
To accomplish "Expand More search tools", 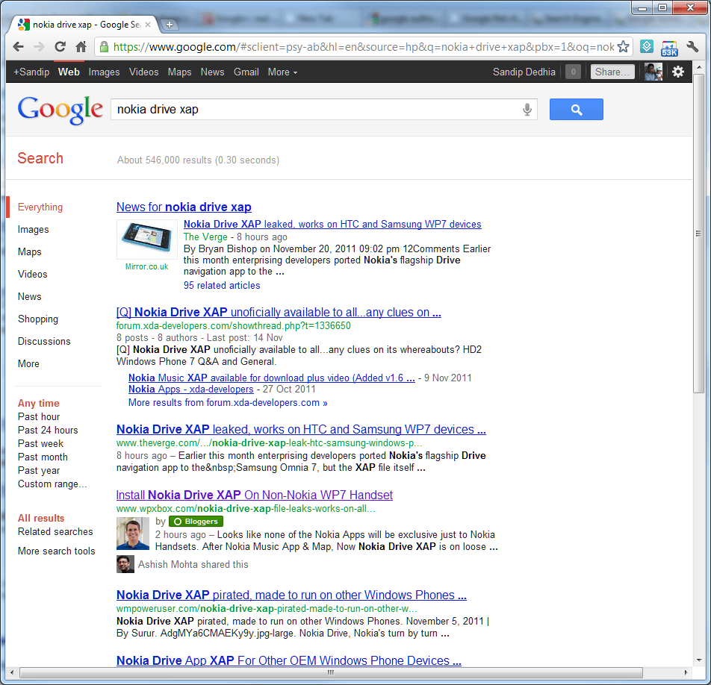I will (x=57, y=551).
